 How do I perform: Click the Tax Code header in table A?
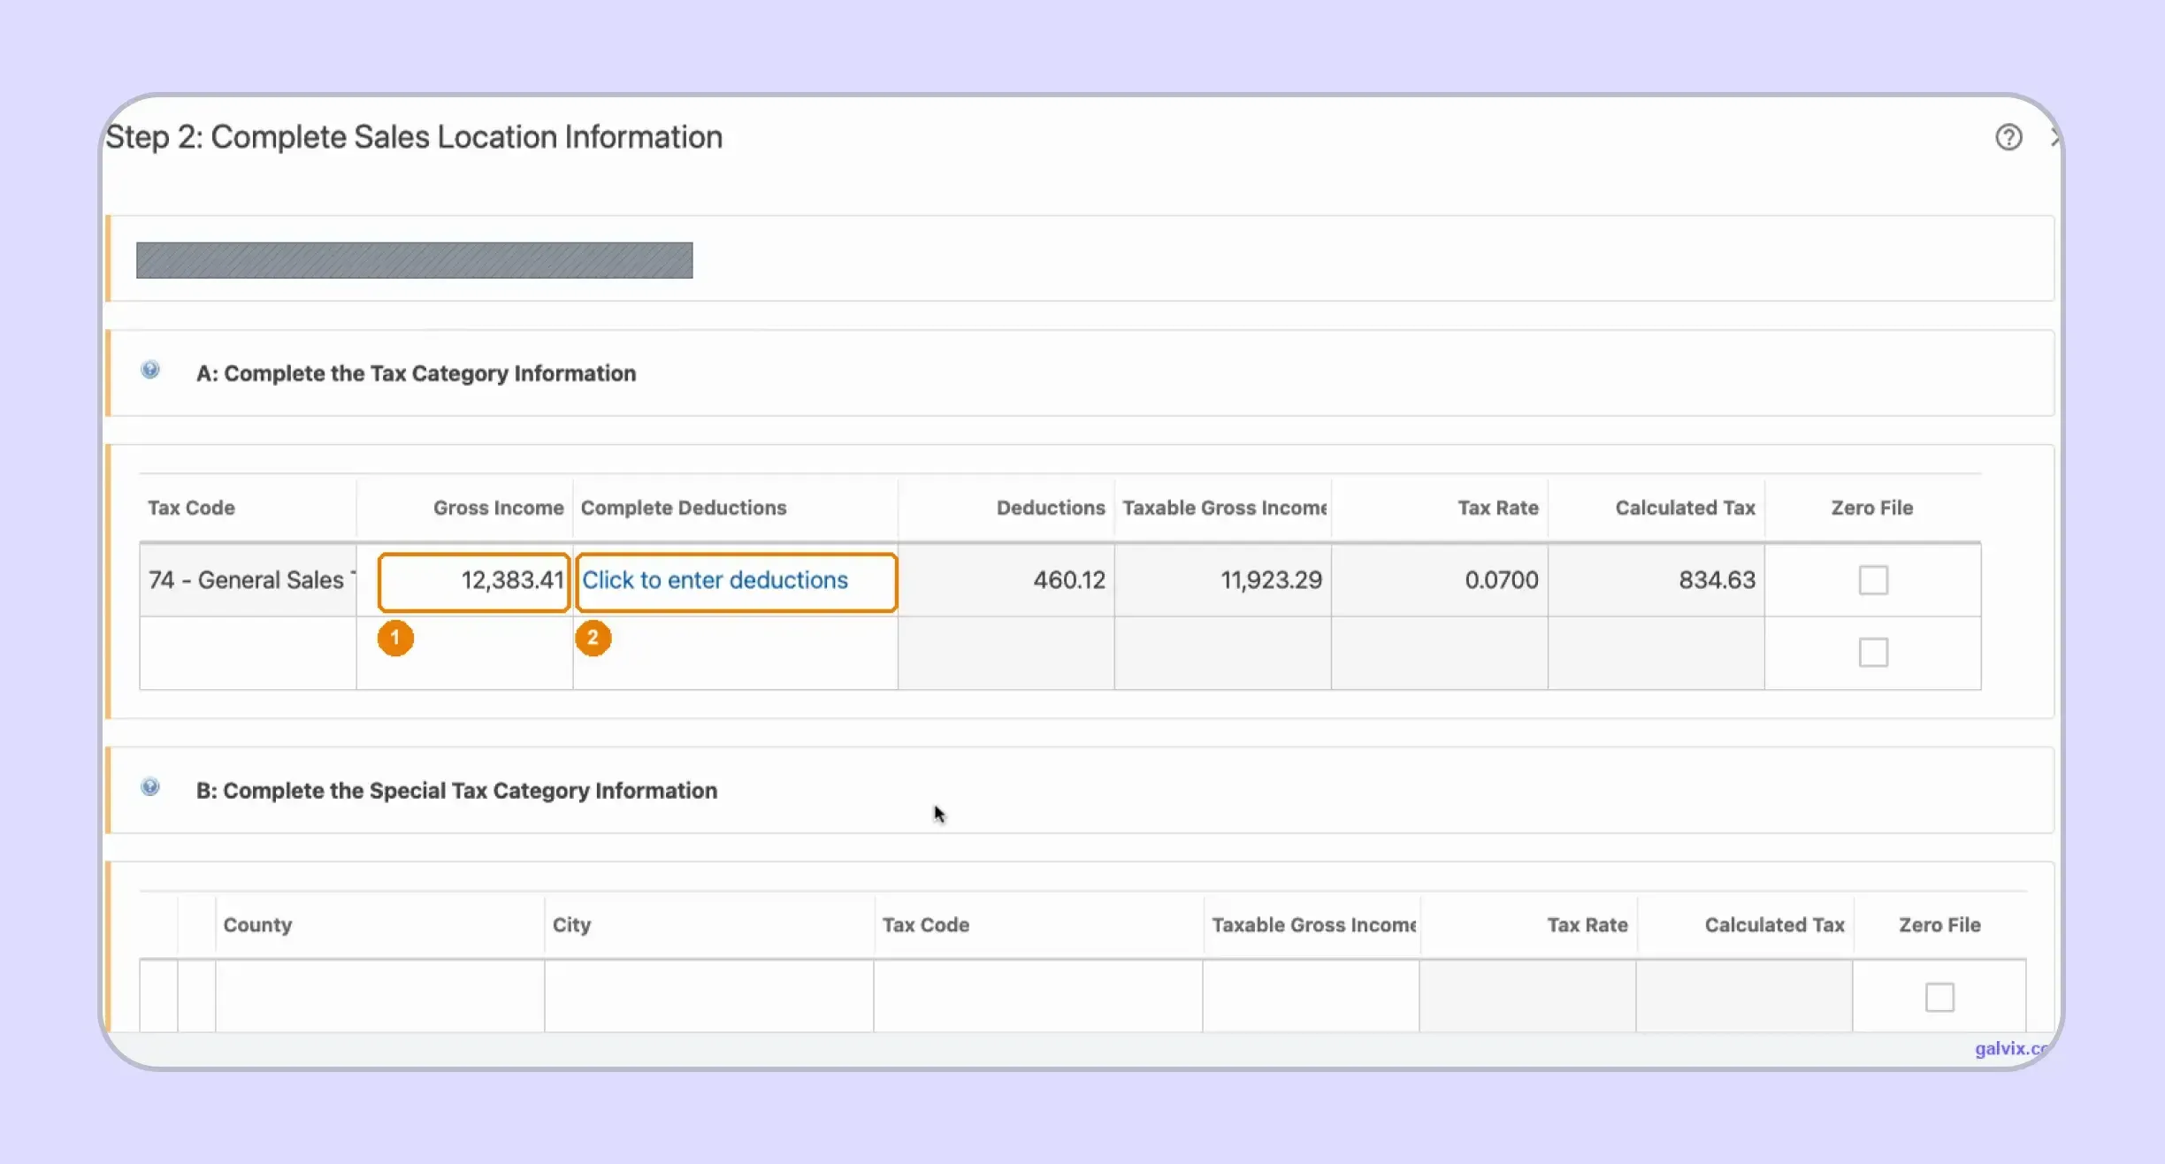191,508
